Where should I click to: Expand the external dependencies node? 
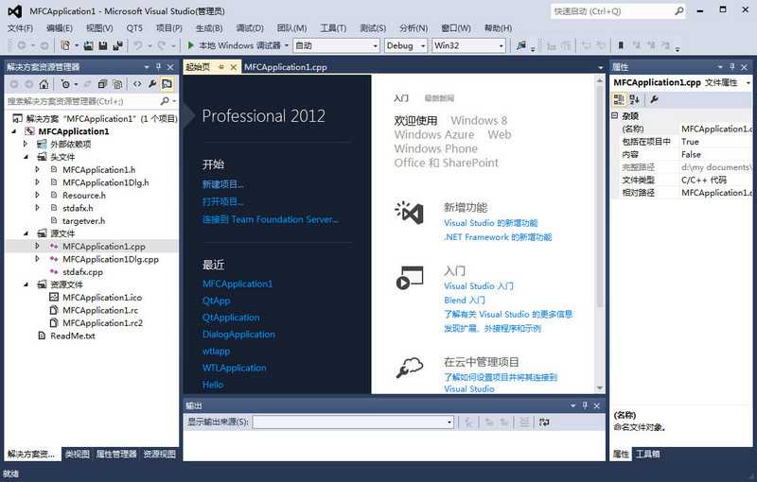pos(26,144)
